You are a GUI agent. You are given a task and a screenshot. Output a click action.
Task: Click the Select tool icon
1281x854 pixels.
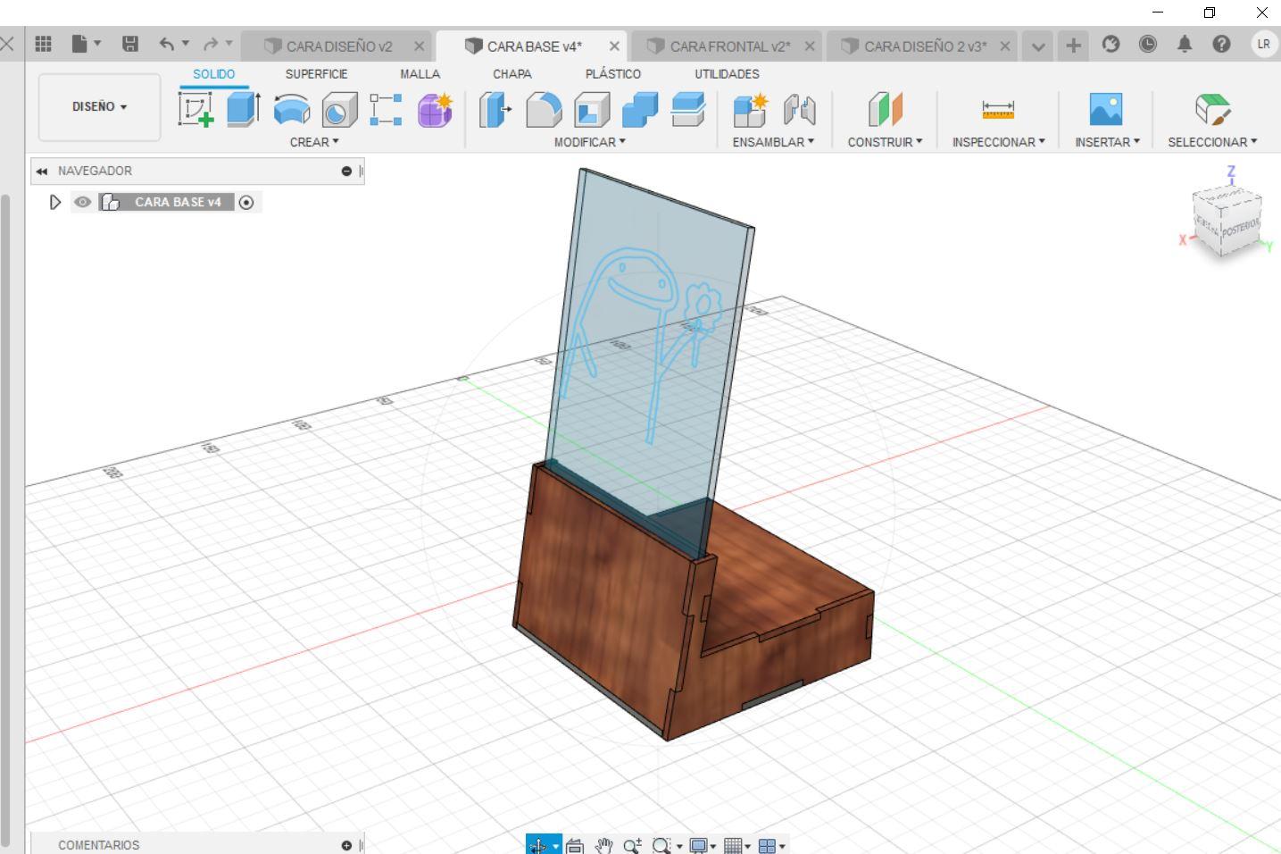click(x=1212, y=110)
